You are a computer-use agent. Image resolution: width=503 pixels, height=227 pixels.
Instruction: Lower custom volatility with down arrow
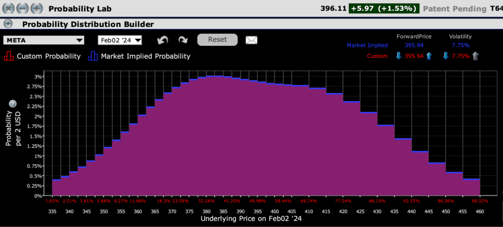pyautogui.click(x=446, y=56)
